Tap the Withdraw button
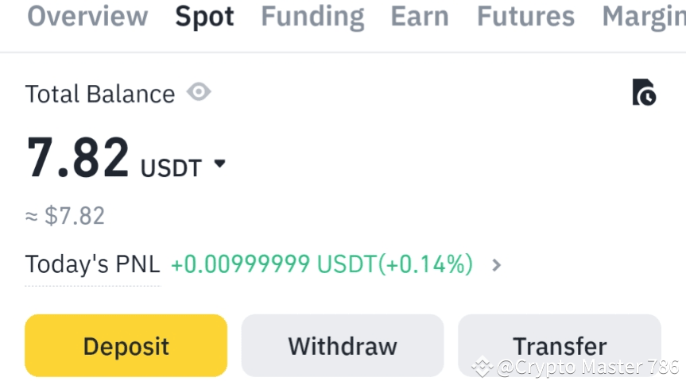 tap(343, 345)
